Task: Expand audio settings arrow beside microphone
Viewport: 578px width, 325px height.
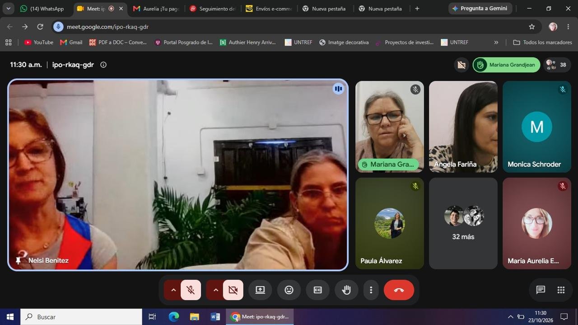Action: tap(173, 290)
